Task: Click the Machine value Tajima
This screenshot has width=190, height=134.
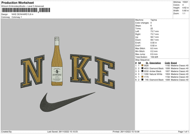Action: click(154, 20)
